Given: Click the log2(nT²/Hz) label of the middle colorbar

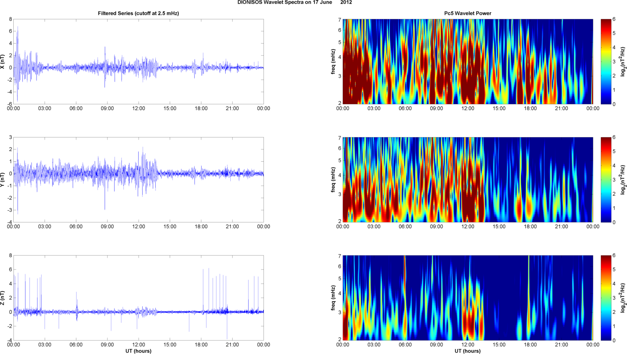Looking at the screenshot, I should [x=623, y=179].
